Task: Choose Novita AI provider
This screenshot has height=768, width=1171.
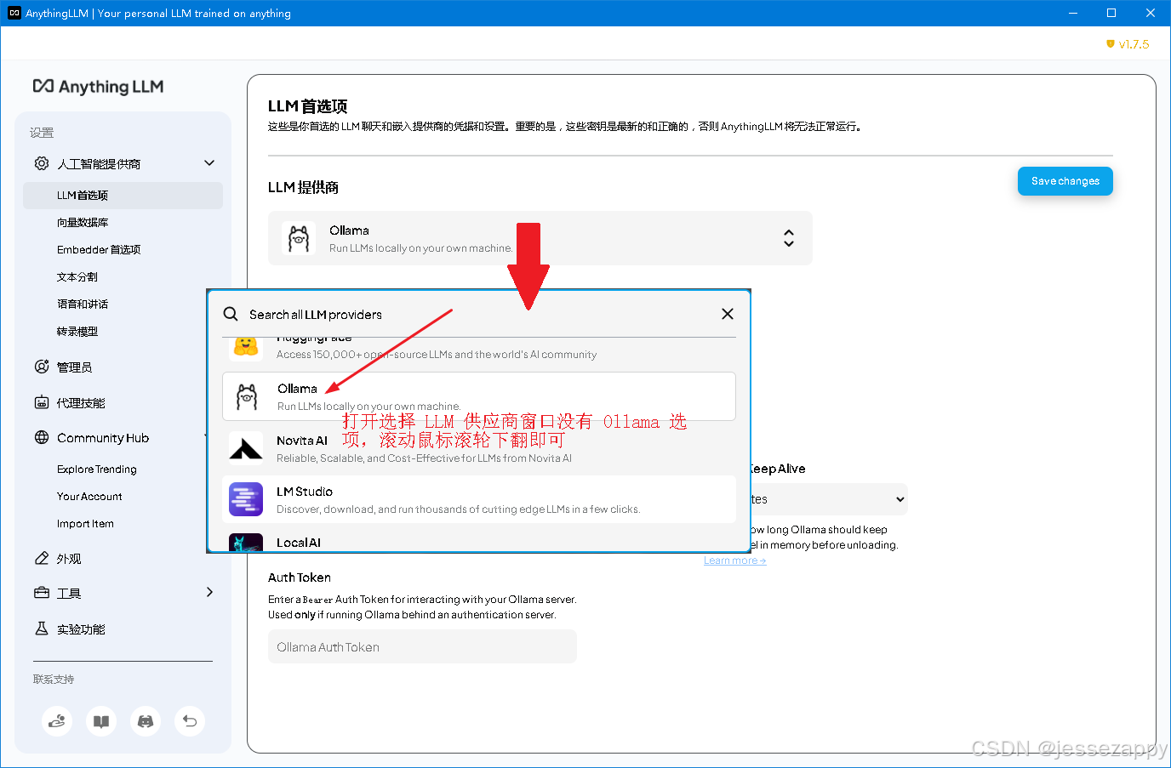Action: click(x=479, y=448)
